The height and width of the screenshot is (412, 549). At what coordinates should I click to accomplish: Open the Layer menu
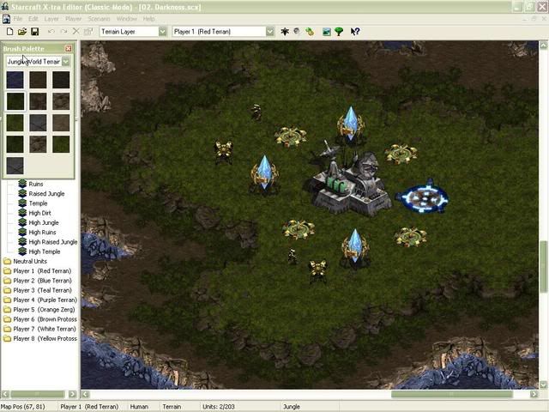tap(51, 19)
